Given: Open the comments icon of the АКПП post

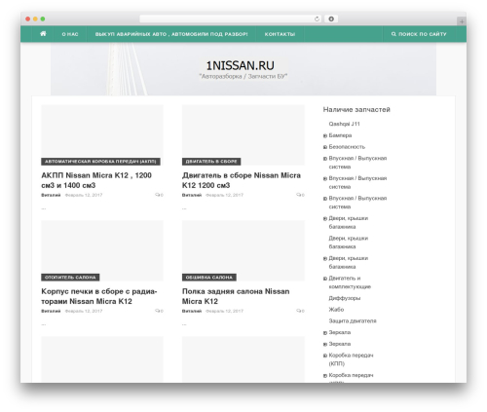Looking at the screenshot, I should (159, 195).
